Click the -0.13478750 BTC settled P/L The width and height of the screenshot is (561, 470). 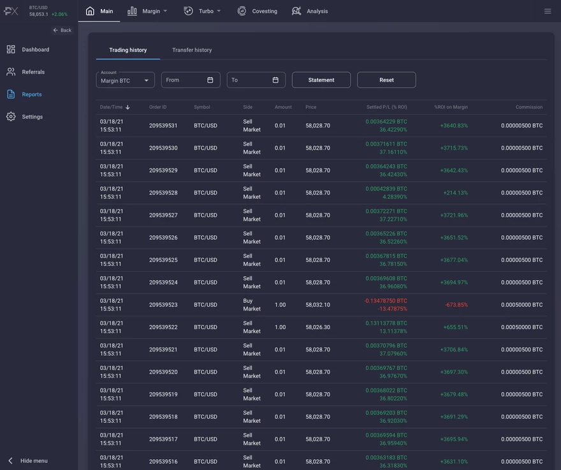tap(385, 301)
